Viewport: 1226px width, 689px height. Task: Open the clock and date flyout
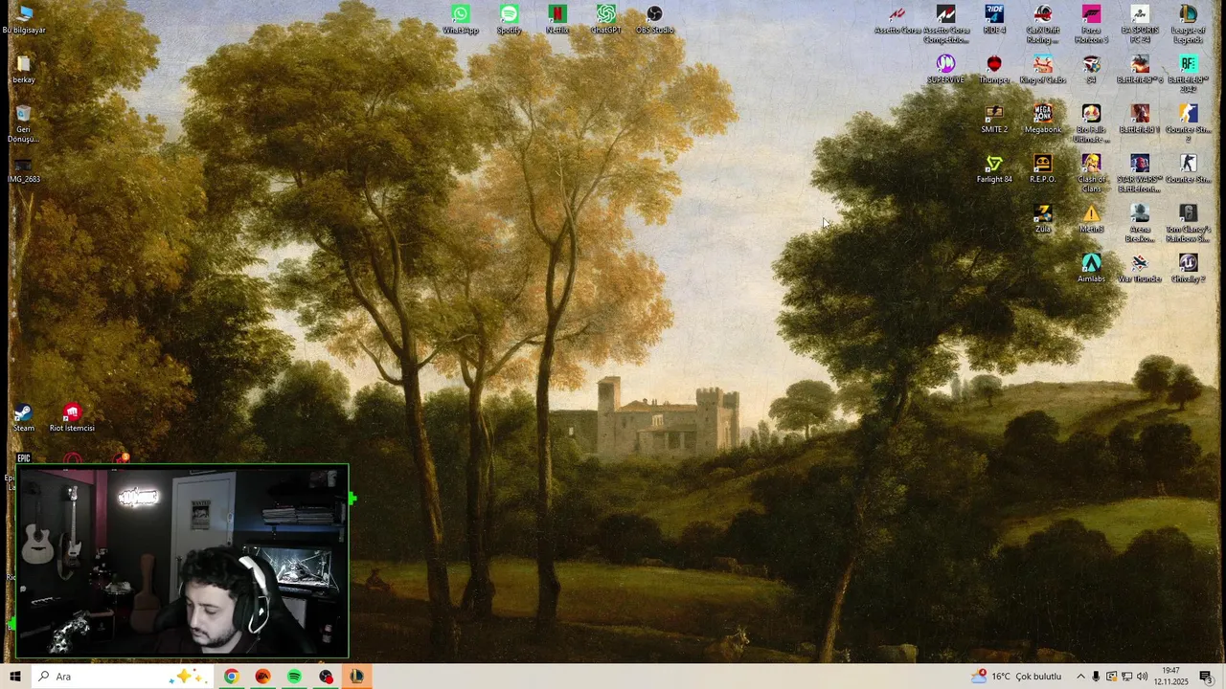pyautogui.click(x=1170, y=677)
